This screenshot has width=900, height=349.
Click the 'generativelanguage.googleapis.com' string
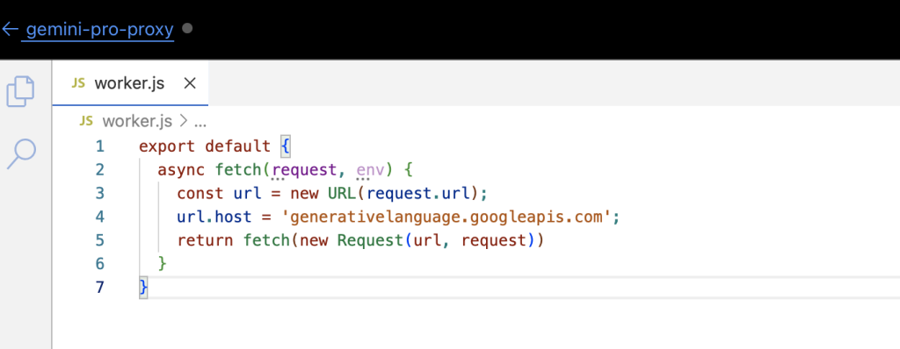tap(446, 217)
